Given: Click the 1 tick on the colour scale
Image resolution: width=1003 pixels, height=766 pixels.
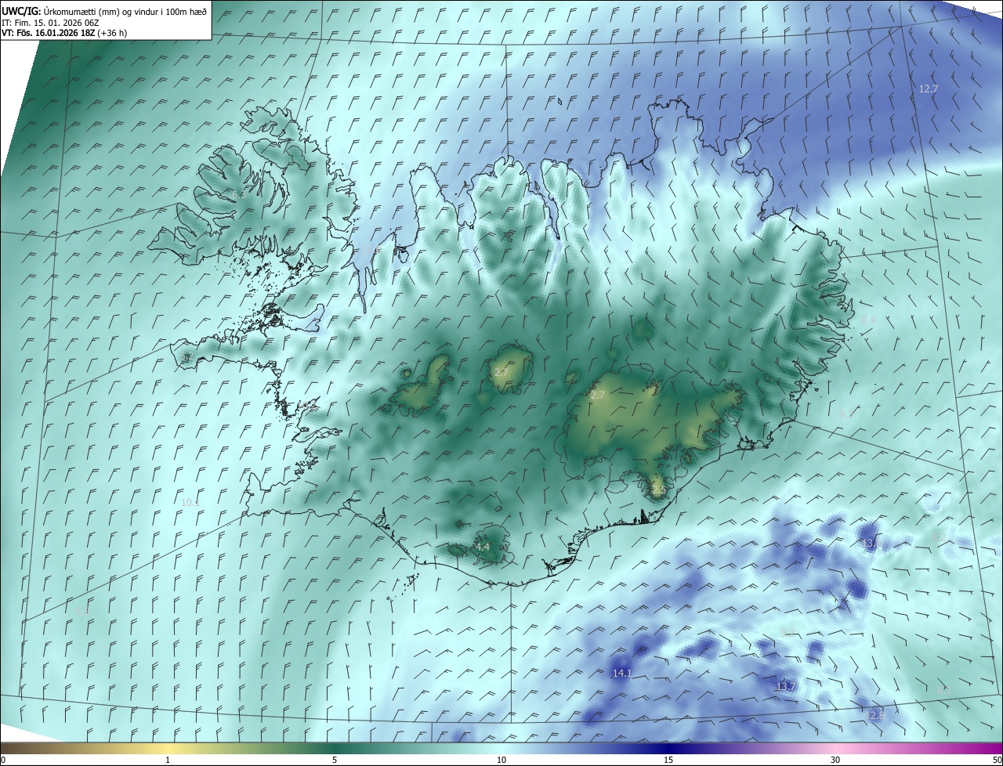Looking at the screenshot, I should (168, 760).
